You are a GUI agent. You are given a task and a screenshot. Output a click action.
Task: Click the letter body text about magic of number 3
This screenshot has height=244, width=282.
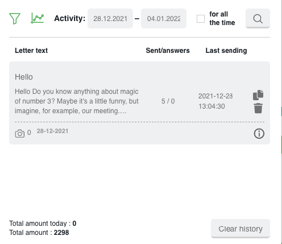[x=77, y=101]
